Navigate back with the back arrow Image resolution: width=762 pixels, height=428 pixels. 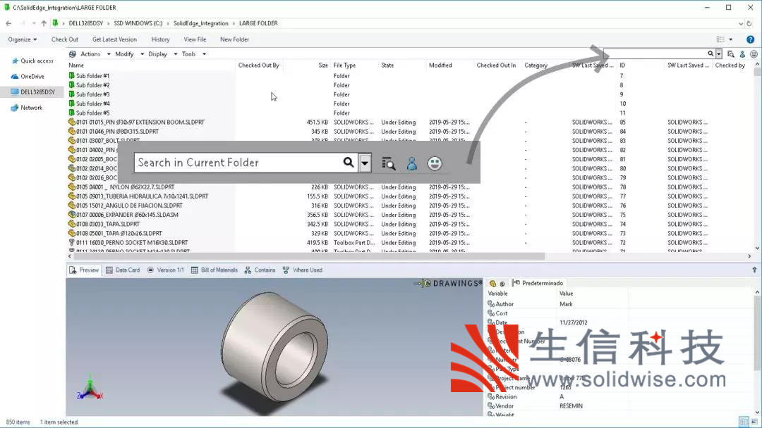click(8, 23)
